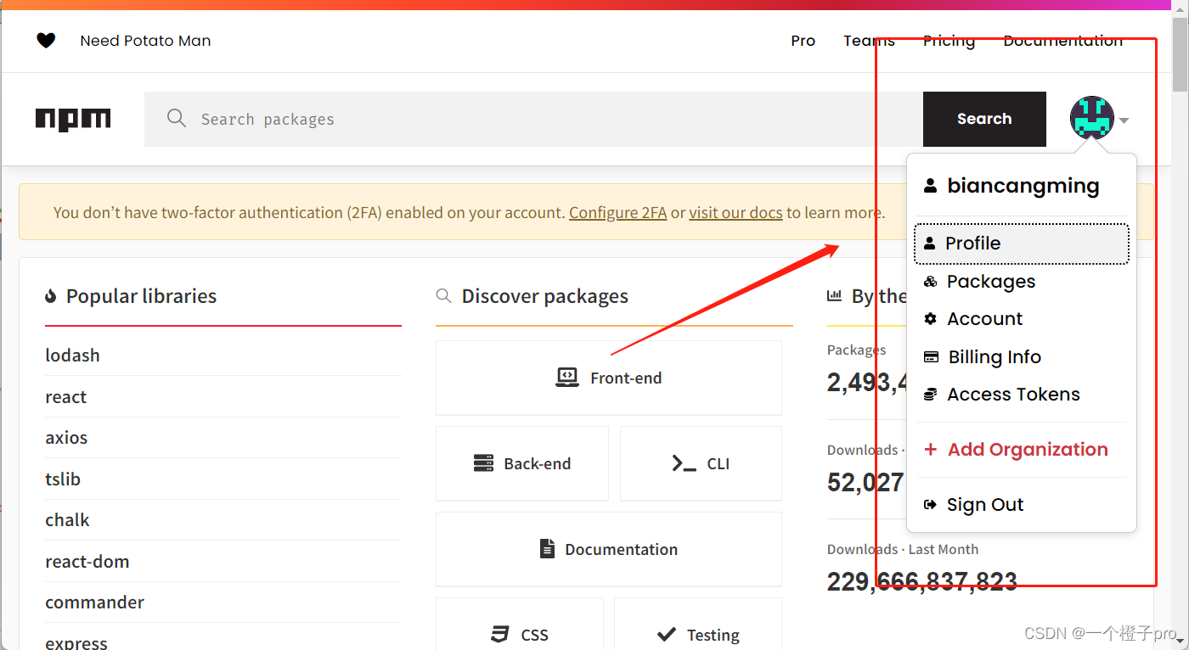
Task: Click the laptop icon on Front-end tile
Action: pyautogui.click(x=567, y=378)
